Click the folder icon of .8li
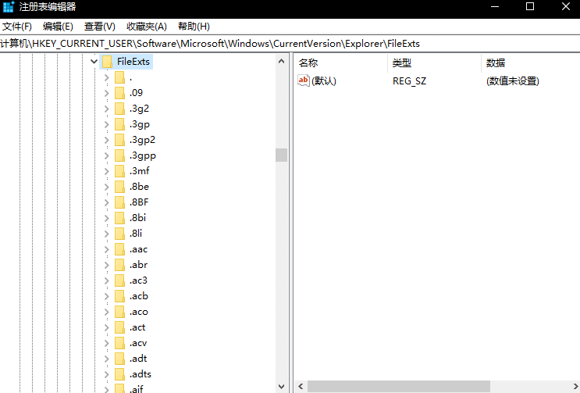This screenshot has height=393, width=580. click(120, 234)
